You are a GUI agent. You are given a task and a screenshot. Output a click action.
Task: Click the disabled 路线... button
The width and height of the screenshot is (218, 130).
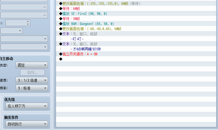point(33,72)
